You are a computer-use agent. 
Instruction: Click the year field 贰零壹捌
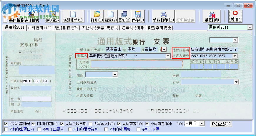[x=114, y=49]
